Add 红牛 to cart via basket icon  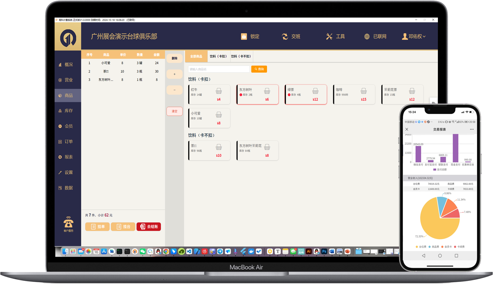click(219, 91)
